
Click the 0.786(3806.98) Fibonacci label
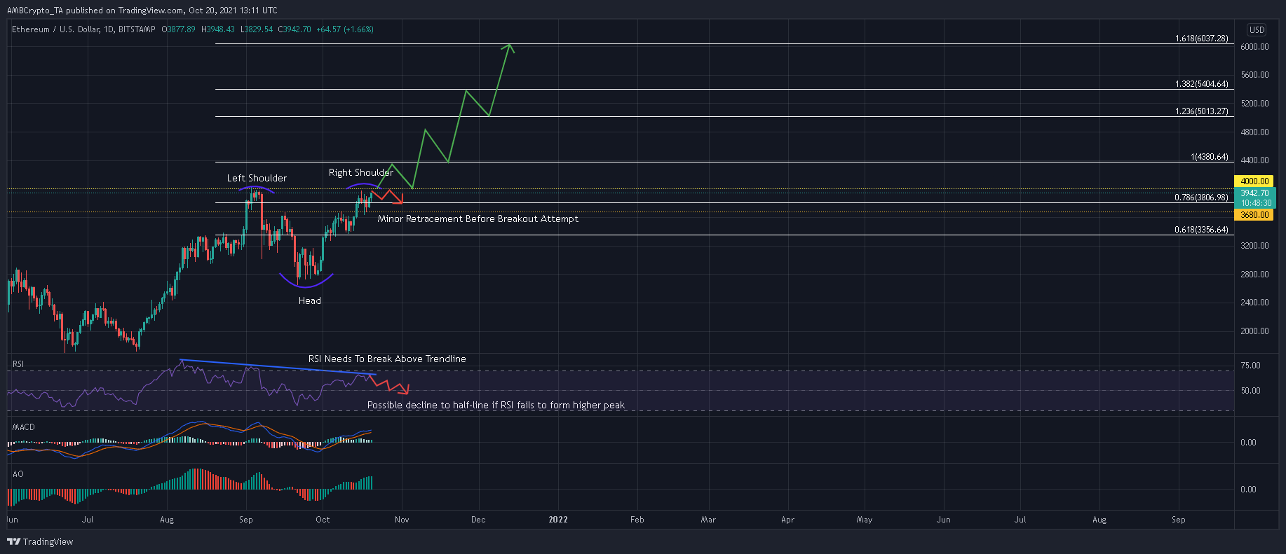pyautogui.click(x=1202, y=198)
